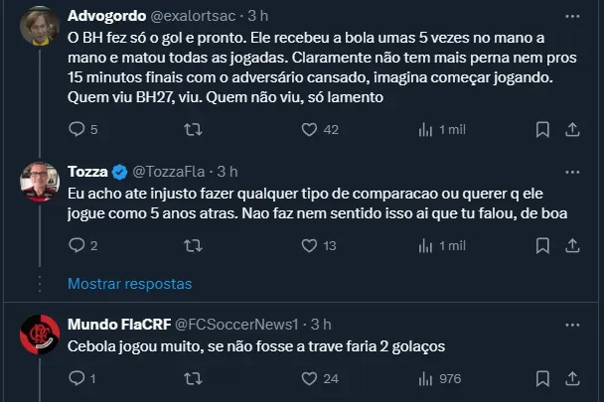Reply to Tozza's tweet

[x=76, y=245]
